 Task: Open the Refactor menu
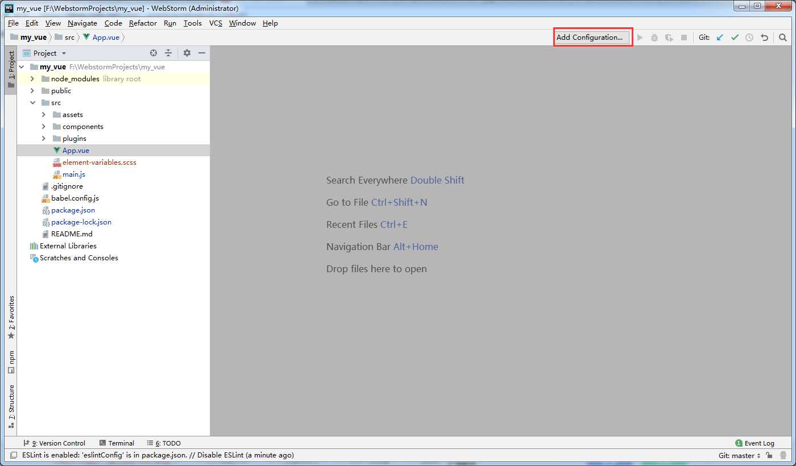pyautogui.click(x=143, y=23)
